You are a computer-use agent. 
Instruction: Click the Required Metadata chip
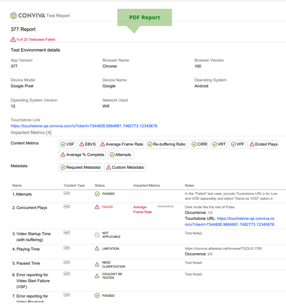tap(81, 167)
